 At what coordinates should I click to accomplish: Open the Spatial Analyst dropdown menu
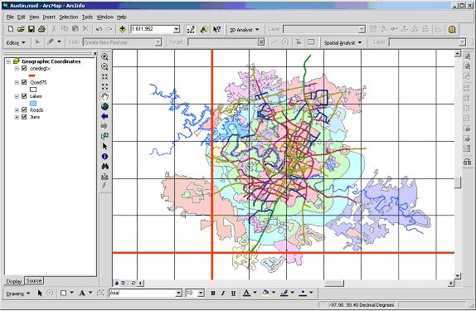pyautogui.click(x=342, y=43)
